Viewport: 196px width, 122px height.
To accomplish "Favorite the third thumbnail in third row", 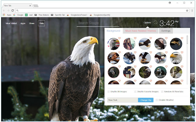I will [151, 66].
